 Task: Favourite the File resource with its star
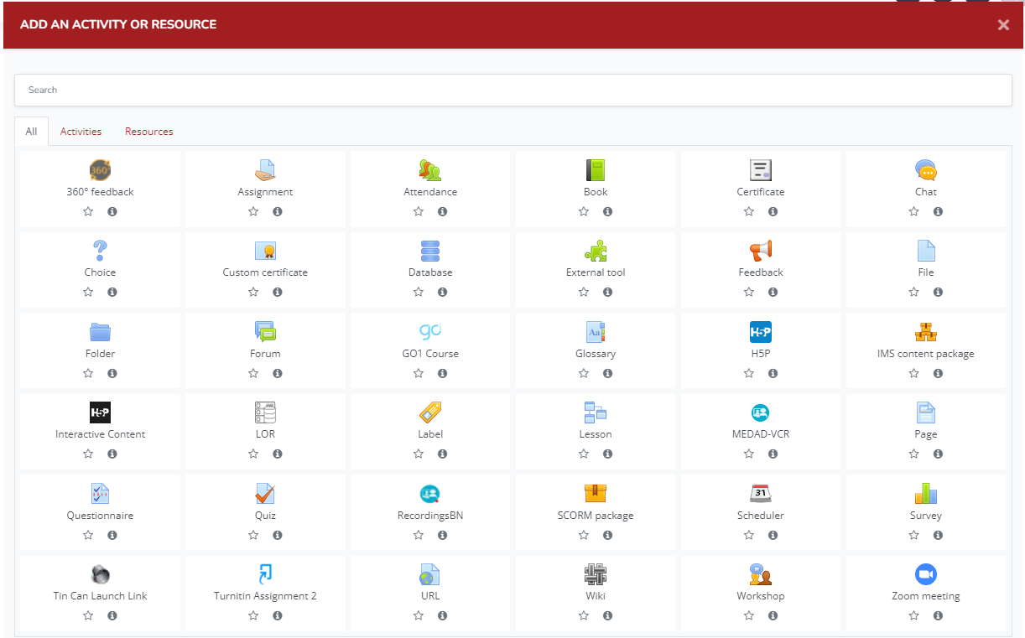(x=913, y=292)
